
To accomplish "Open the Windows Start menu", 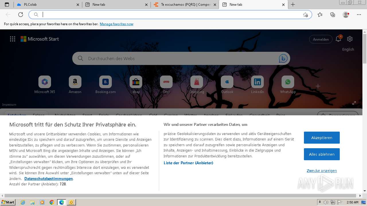I will [8, 202].
